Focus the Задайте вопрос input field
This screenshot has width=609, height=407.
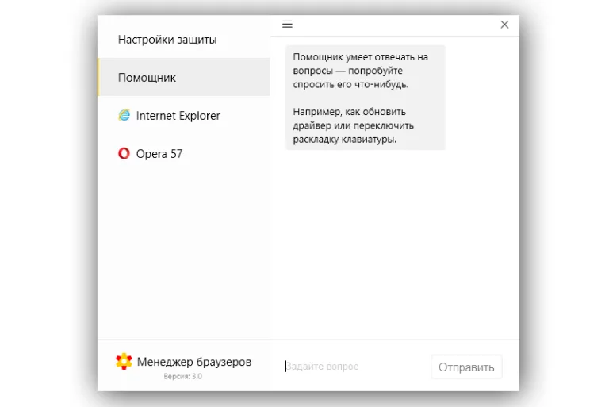point(355,367)
